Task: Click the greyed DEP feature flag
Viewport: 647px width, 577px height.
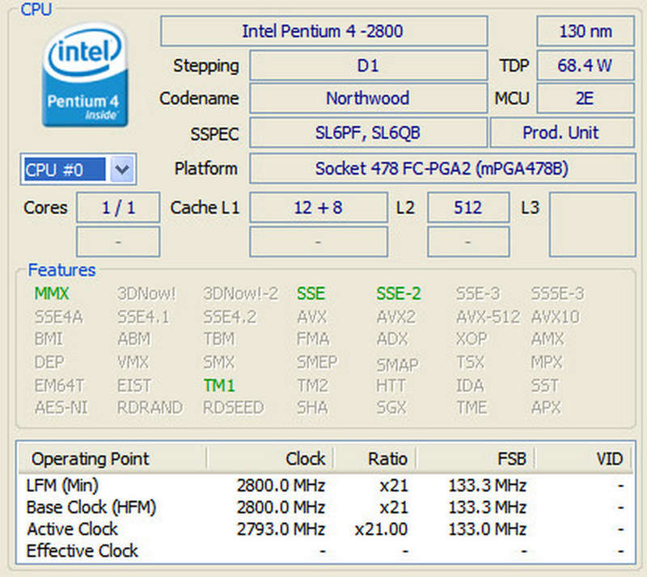Action: [x=49, y=362]
